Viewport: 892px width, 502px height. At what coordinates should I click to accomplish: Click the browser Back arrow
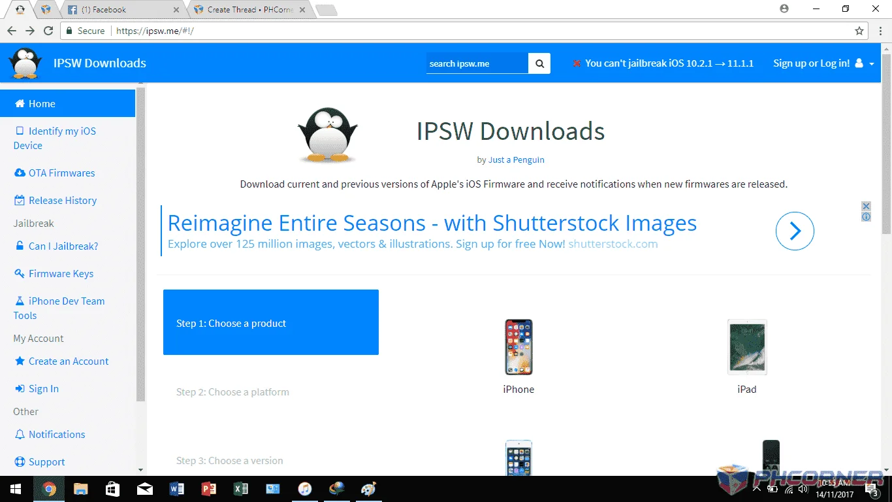(x=12, y=31)
